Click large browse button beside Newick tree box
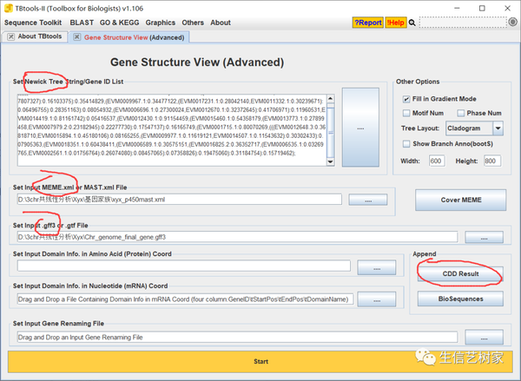The width and height of the screenshot is (521, 381). [360, 128]
